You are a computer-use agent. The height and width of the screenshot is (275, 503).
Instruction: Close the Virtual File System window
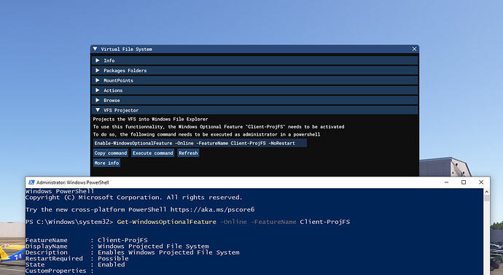pos(414,49)
